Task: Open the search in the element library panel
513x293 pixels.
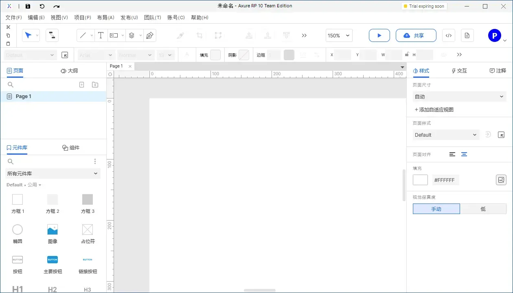Action: [10, 161]
